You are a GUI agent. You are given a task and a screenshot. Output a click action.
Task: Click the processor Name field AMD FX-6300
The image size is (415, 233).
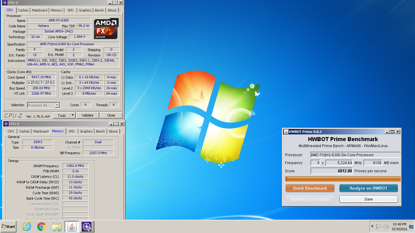59,21
